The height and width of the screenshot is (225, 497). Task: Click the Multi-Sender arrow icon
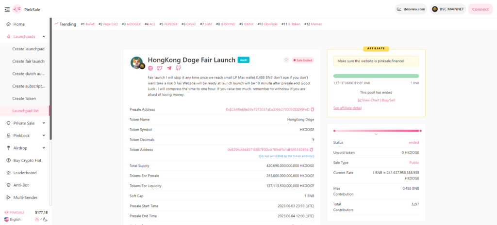pos(9,197)
